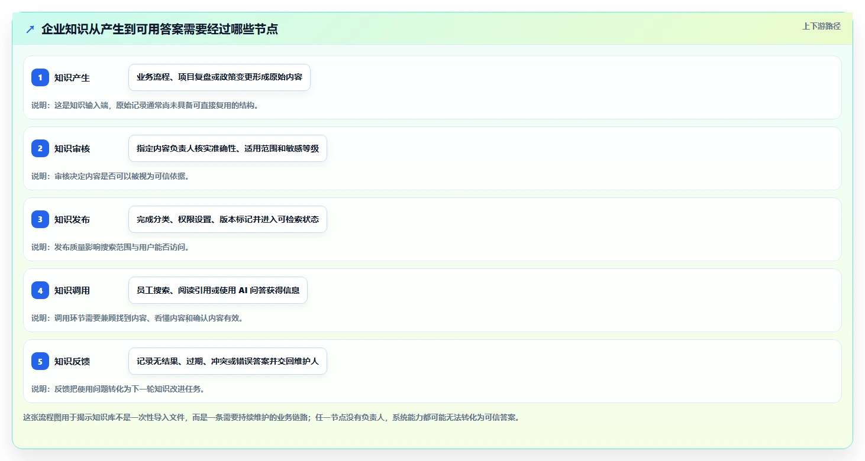This screenshot has height=461, width=865.
Task: Select the 知识审核 step label
Action: [72, 148]
